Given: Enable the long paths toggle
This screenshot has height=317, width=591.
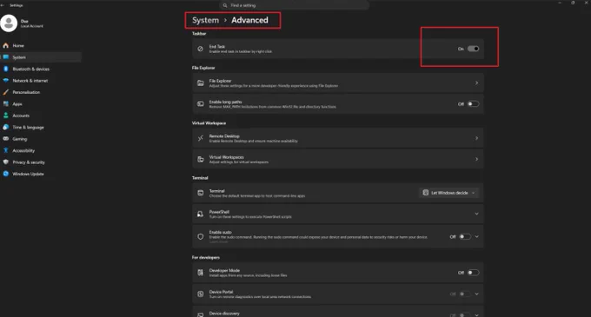Looking at the screenshot, I should click(x=474, y=104).
